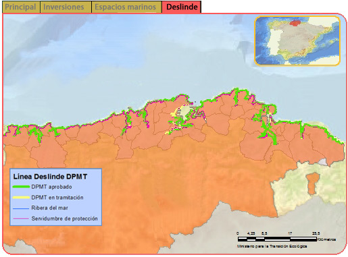Click the Ribera del mar legend label
Viewport: 348px width, 257px height.
(x=49, y=208)
